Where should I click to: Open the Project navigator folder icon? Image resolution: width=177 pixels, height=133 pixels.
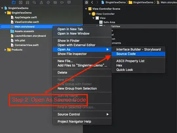(x=14, y=2)
